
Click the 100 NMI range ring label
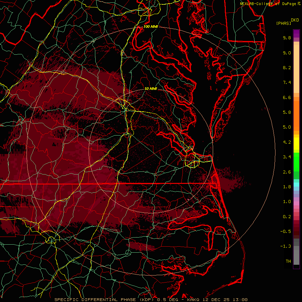tap(151, 27)
